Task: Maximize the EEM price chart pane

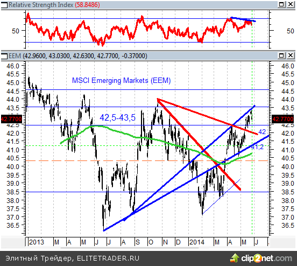Action: pos(281,55)
